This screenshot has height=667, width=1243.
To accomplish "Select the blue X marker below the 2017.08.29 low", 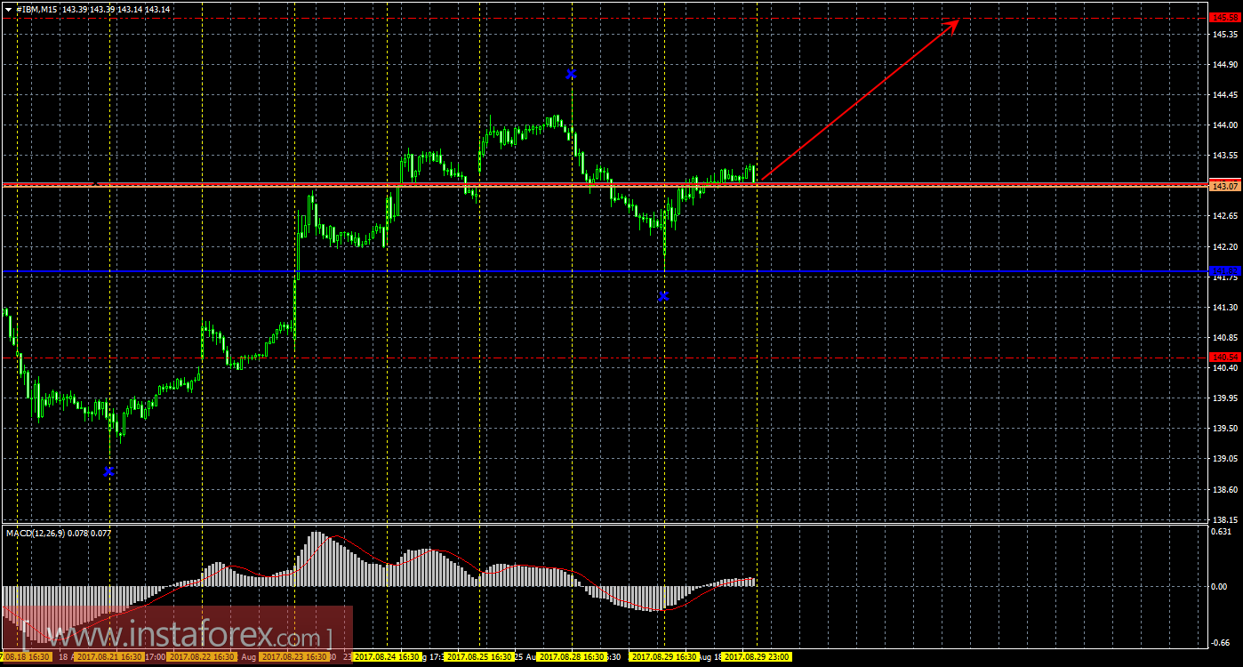I will (662, 295).
